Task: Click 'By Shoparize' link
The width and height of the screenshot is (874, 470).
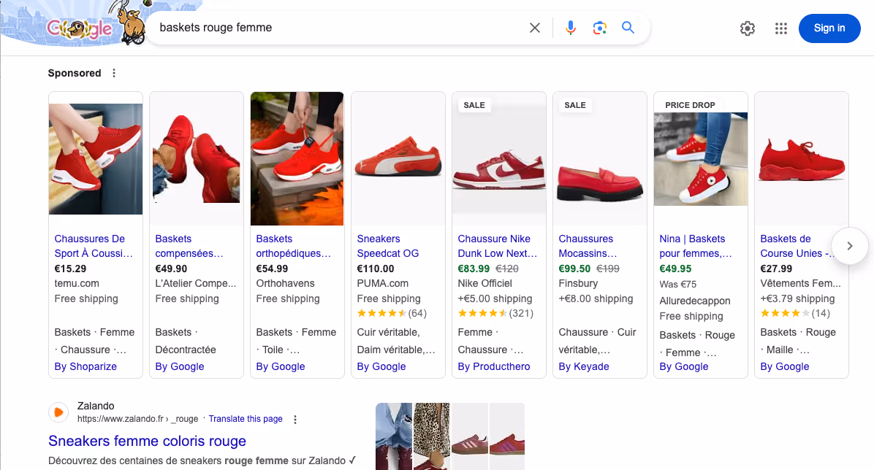Action: point(85,366)
